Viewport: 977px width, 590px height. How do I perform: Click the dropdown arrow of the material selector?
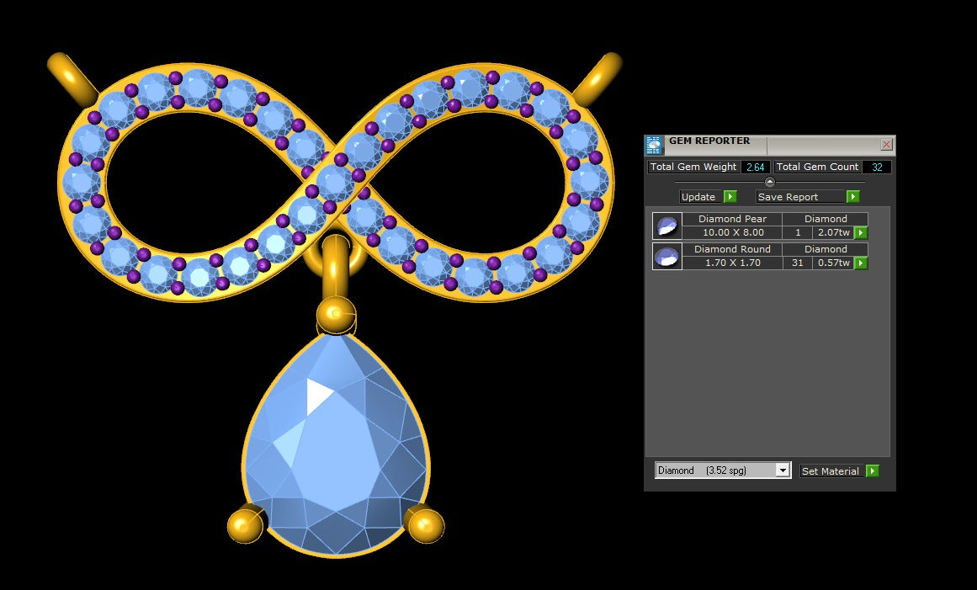pyautogui.click(x=783, y=470)
